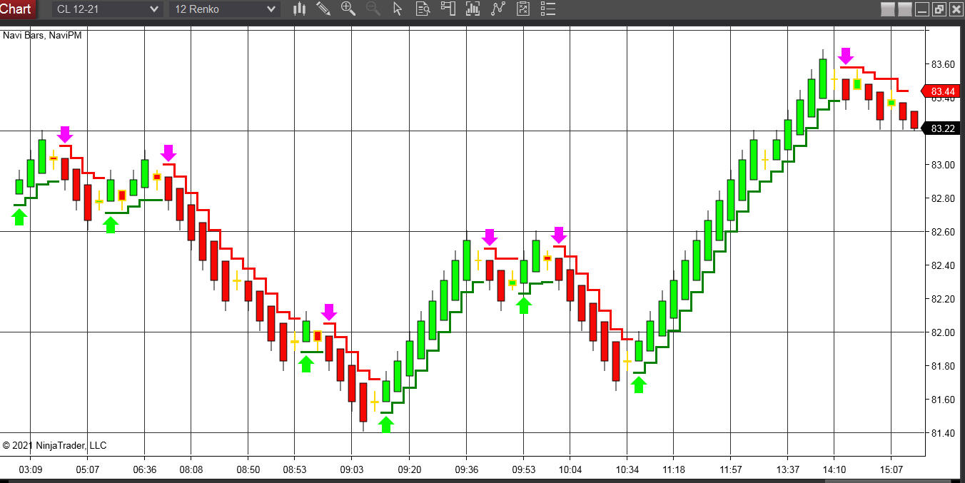
Task: Toggle the first grey link button
Action: [887, 9]
